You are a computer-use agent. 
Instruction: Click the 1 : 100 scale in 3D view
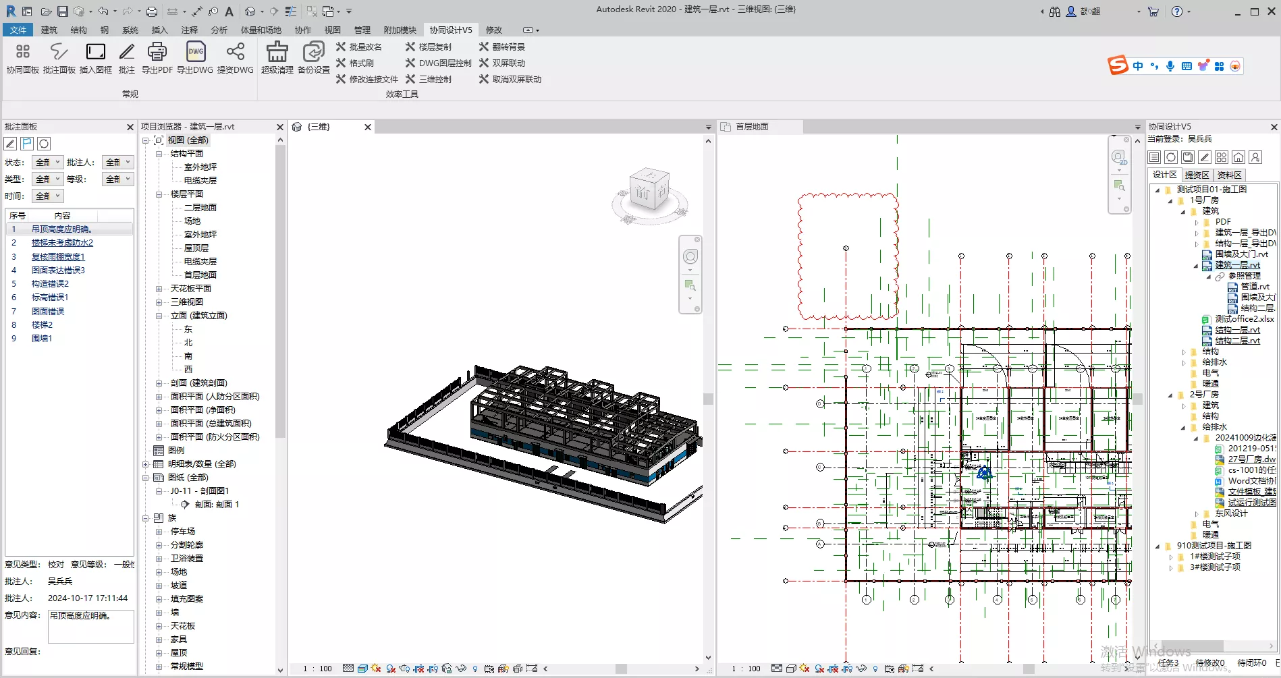tap(318, 669)
